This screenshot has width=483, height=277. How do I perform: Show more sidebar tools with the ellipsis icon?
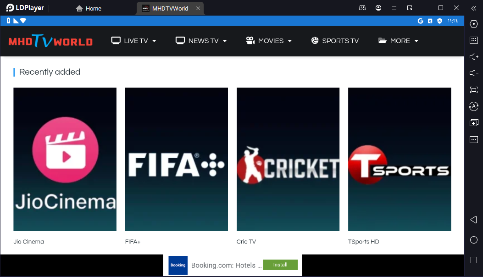pos(474,139)
